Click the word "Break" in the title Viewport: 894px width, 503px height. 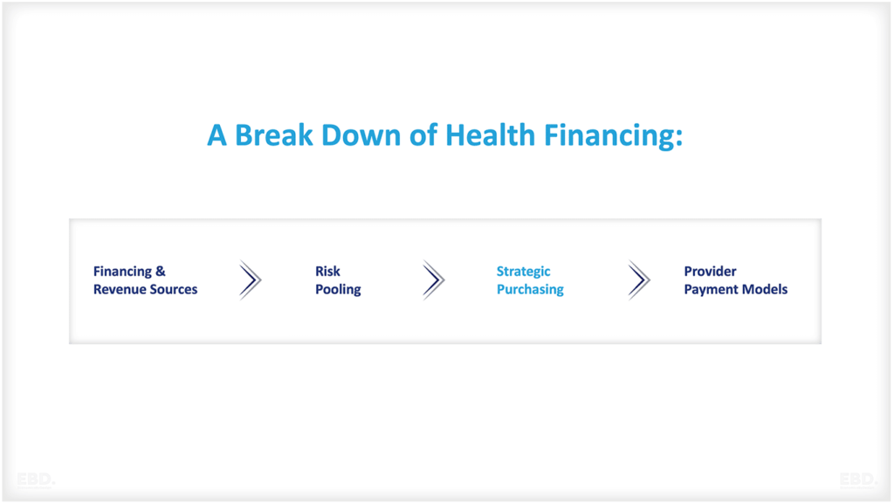(274, 135)
